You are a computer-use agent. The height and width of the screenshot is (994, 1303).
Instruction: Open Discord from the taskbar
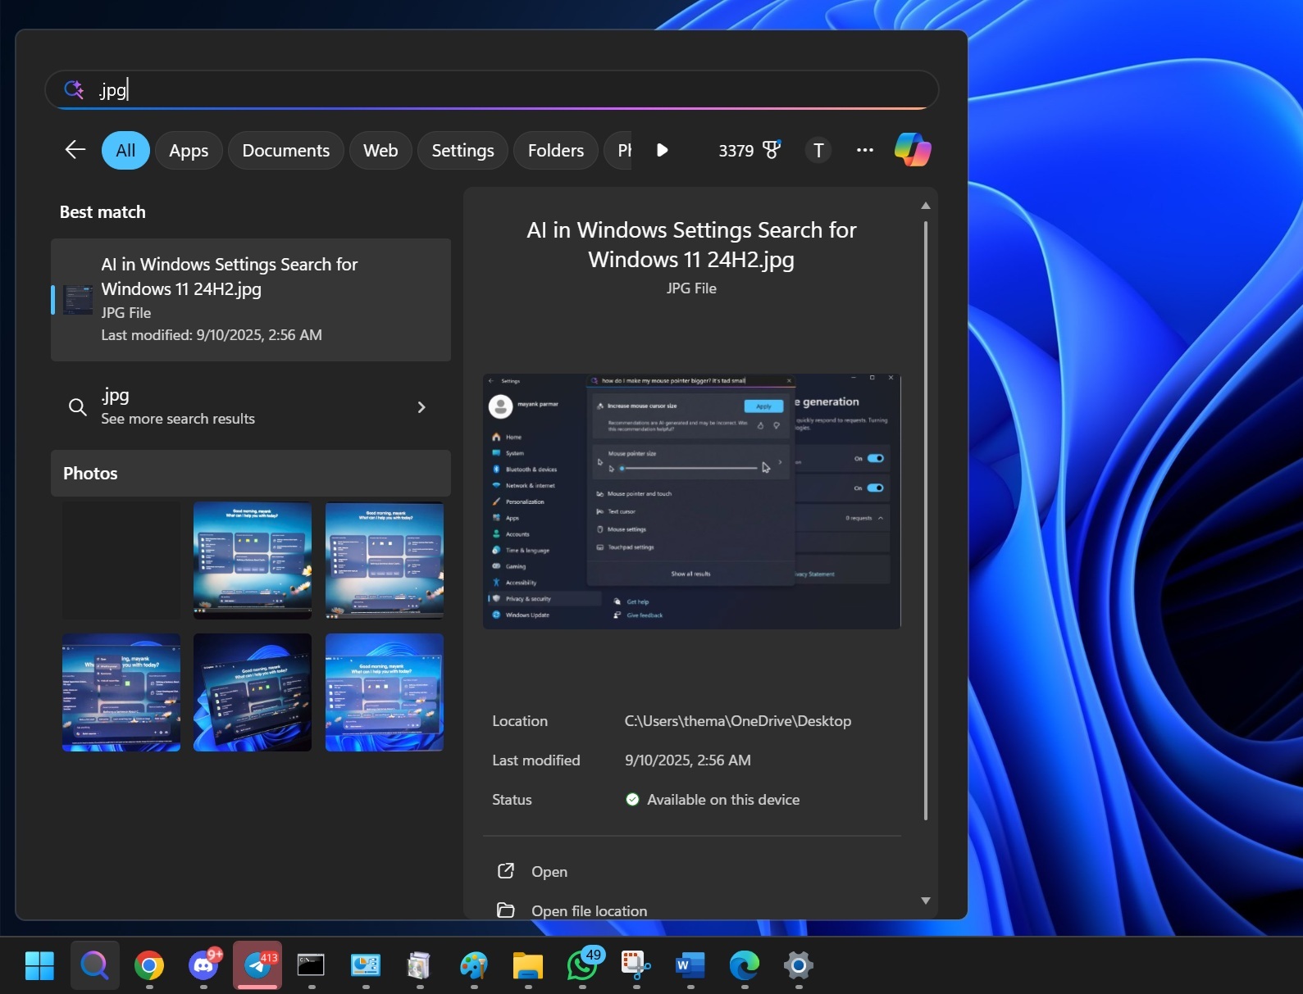[203, 965]
